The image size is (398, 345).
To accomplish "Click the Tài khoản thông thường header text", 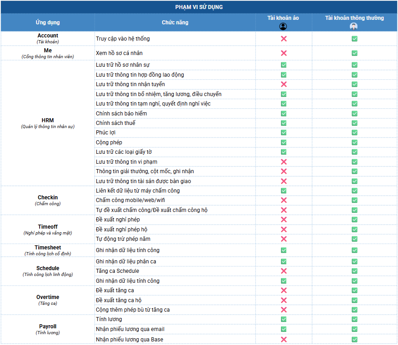I will tap(355, 18).
